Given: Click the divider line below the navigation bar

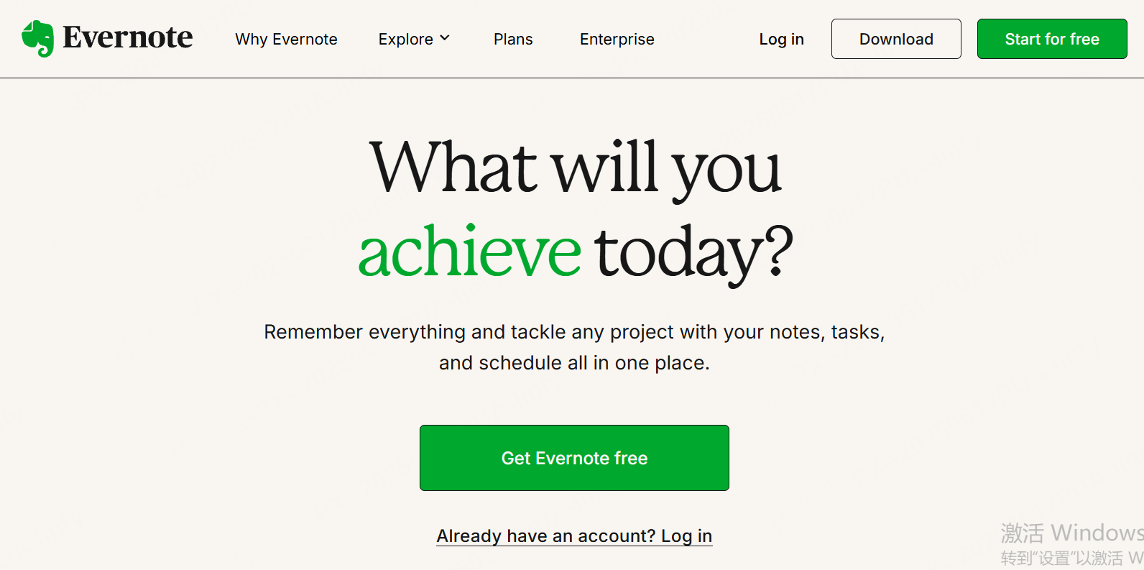Looking at the screenshot, I should click(x=572, y=78).
